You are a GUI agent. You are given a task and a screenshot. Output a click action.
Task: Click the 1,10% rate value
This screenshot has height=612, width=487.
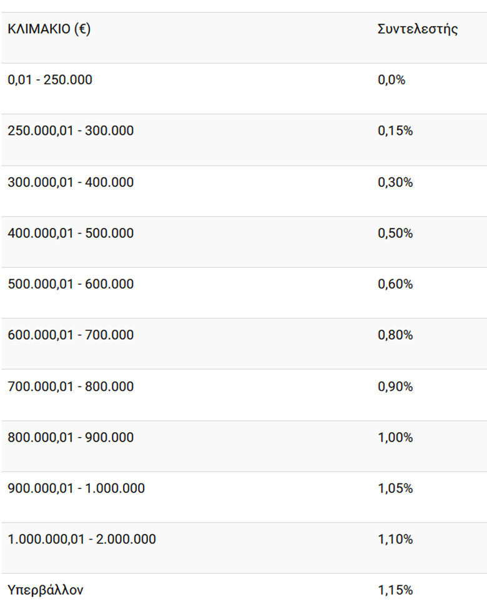[x=395, y=539]
